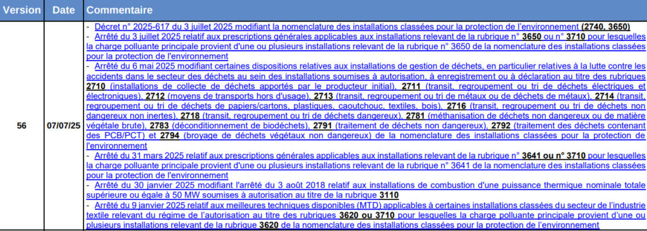Click the bold '3620 ou 3710' reference
The height and width of the screenshot is (231, 647).
(366, 215)
